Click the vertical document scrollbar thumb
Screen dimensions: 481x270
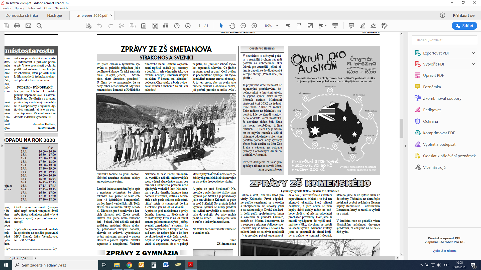point(401,128)
